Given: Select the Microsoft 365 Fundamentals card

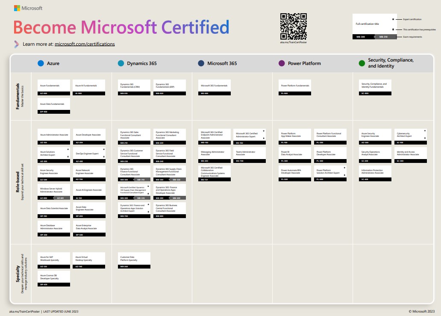Looking at the screenshot, I should pos(215,88).
